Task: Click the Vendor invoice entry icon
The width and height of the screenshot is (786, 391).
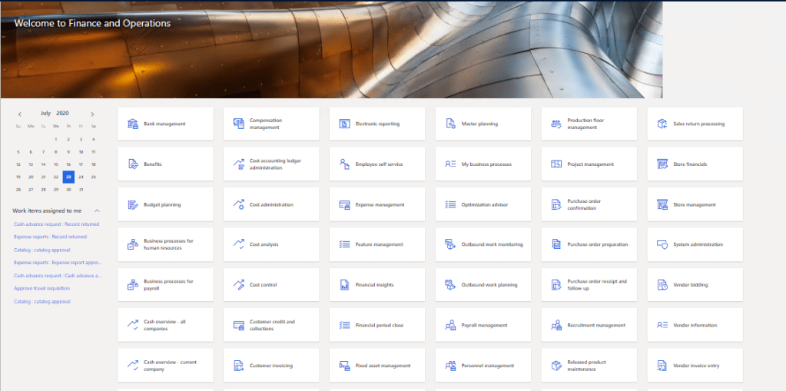Action: [662, 366]
